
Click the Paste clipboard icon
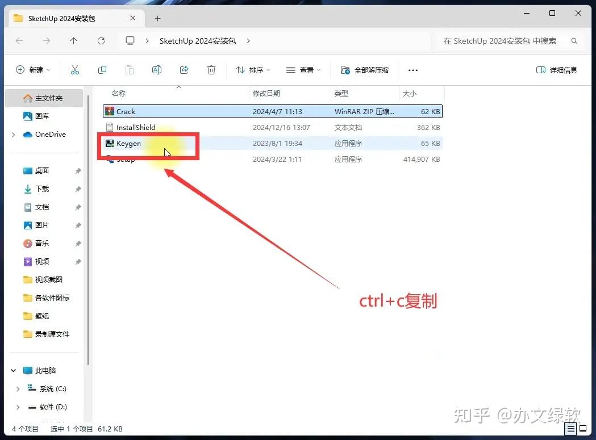[130, 70]
